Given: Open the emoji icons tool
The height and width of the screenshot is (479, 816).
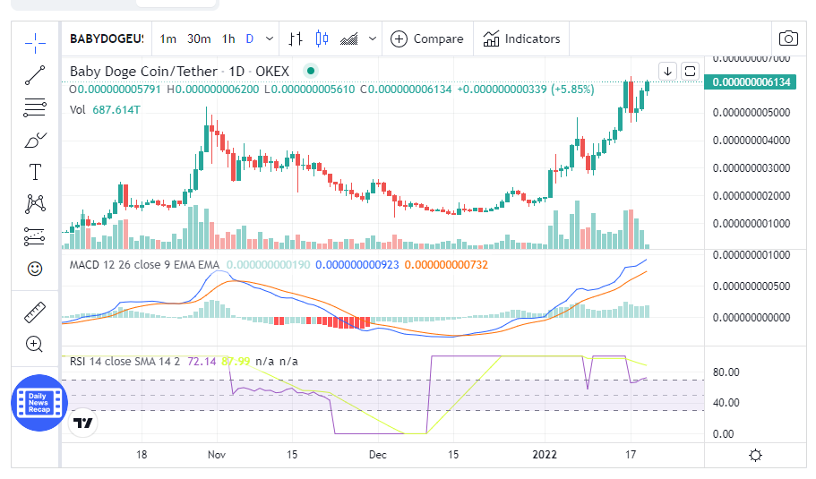Looking at the screenshot, I should (35, 269).
